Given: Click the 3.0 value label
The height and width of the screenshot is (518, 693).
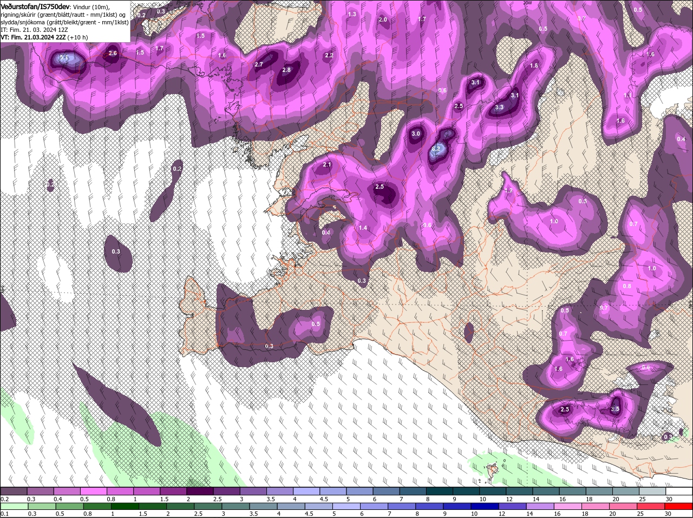Looking at the screenshot, I should click(416, 134).
